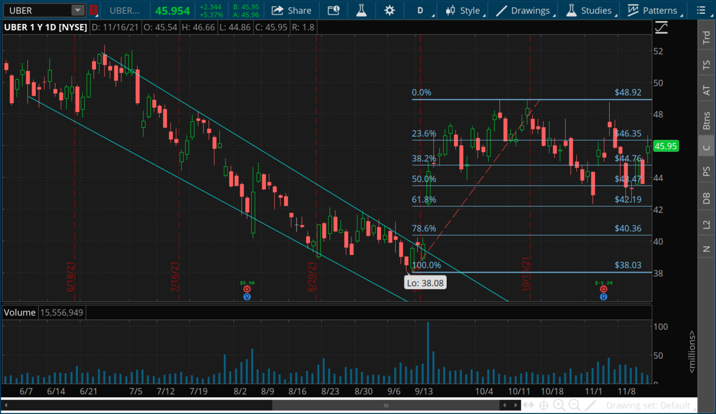The height and width of the screenshot is (414, 716).
Task: Click the 78.6% Fibonacci retracement label
Action: point(424,228)
